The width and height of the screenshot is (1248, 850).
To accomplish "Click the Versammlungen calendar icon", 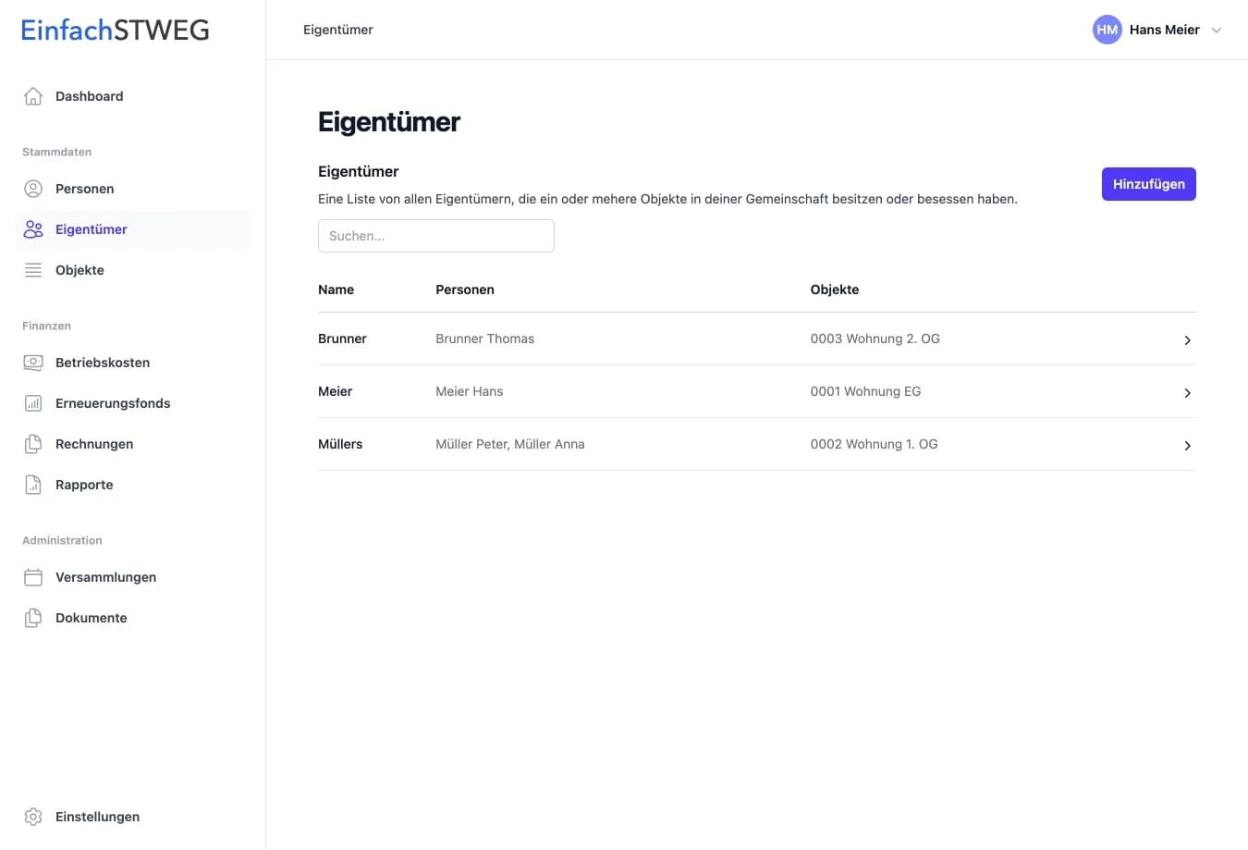I will click(x=33, y=577).
